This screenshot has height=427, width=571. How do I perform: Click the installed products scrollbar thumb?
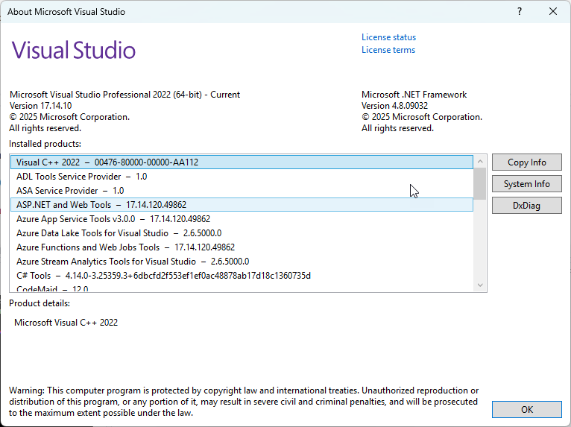coord(480,184)
